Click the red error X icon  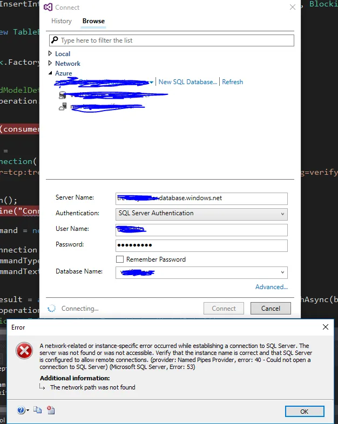[x=24, y=351]
